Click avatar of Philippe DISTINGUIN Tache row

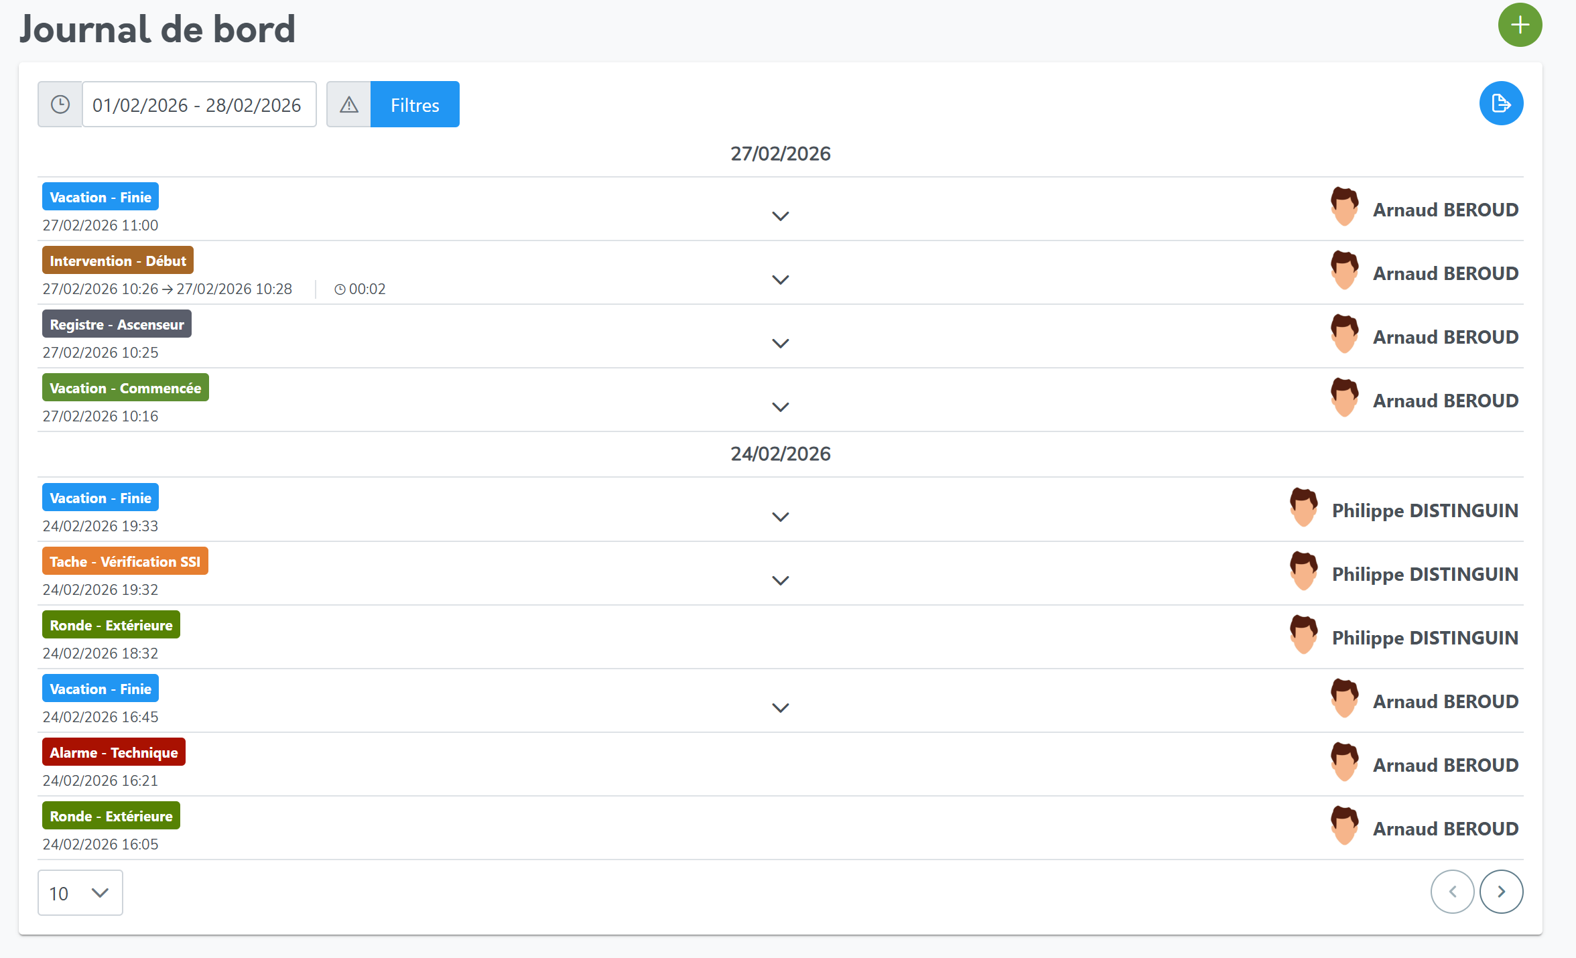(1303, 571)
